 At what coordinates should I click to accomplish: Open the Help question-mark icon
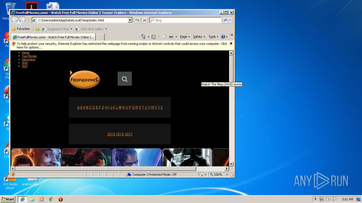point(223,37)
